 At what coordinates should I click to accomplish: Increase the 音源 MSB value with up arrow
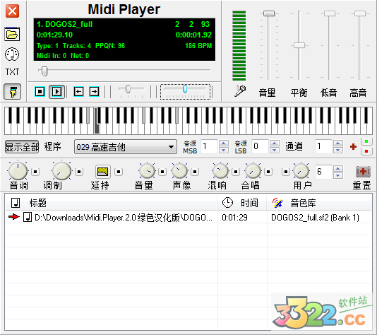224,143
